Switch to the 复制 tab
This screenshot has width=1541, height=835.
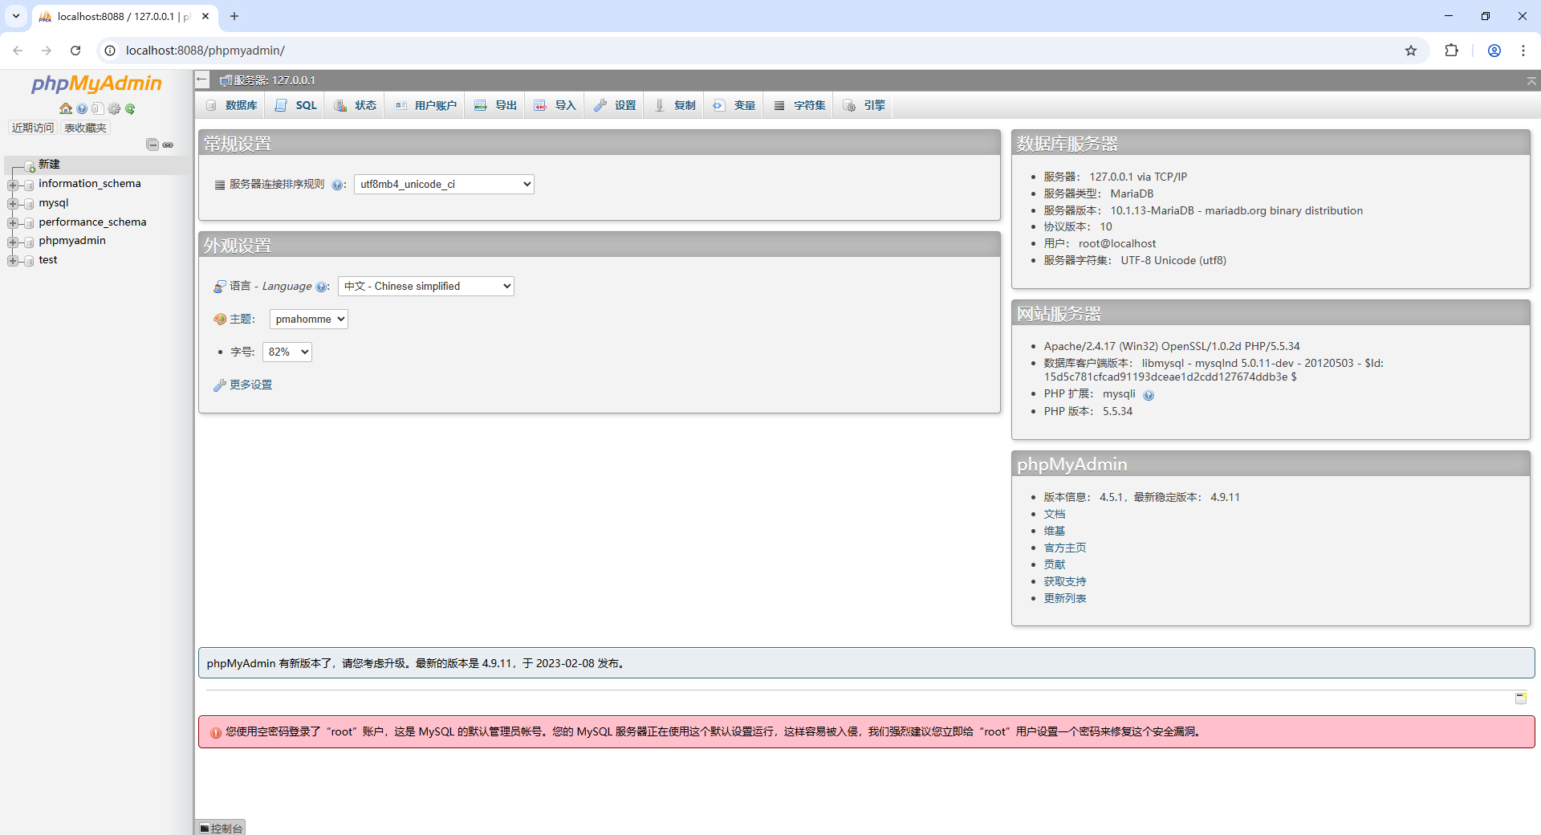coord(675,105)
